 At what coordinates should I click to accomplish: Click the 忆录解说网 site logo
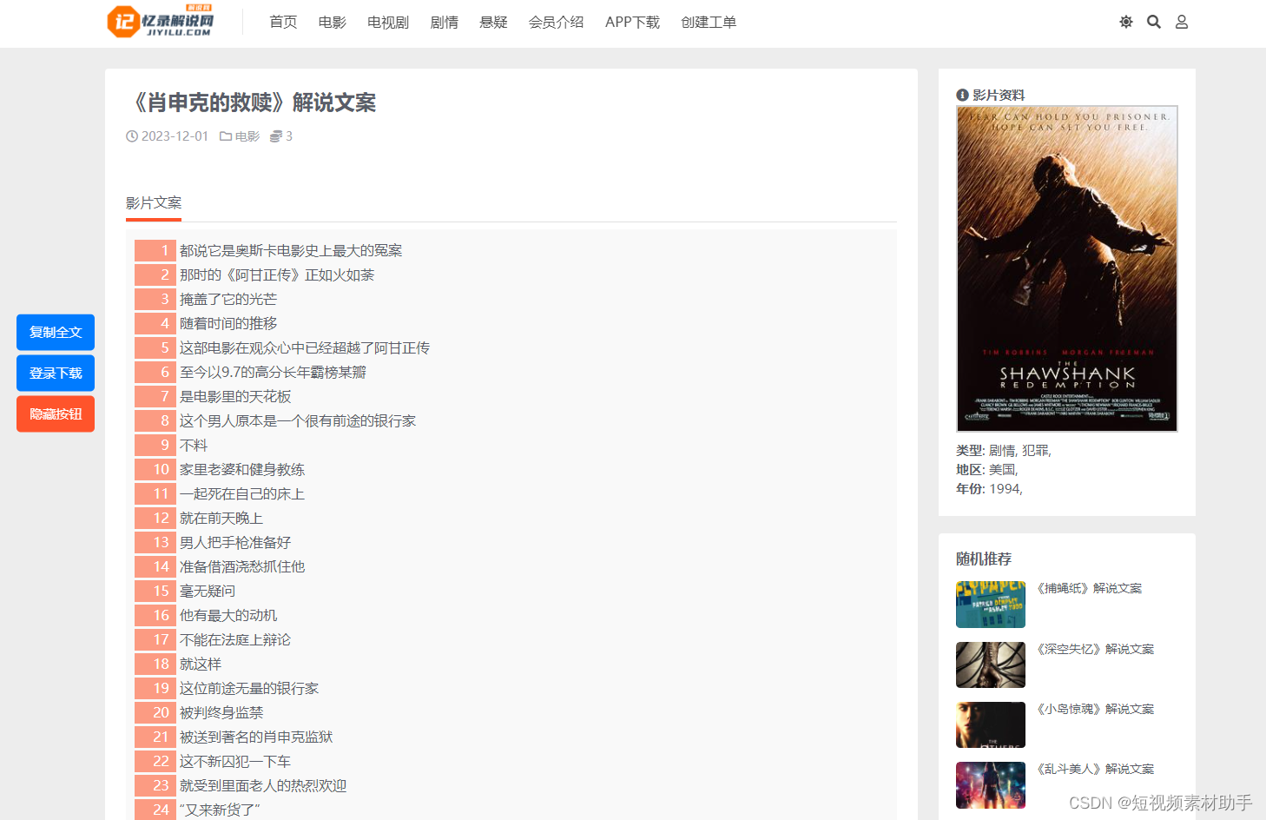161,22
